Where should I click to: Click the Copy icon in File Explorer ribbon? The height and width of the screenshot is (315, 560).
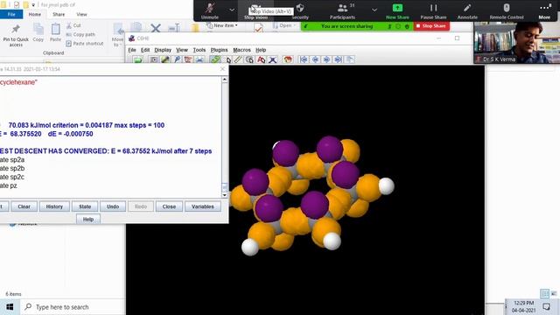pyautogui.click(x=38, y=33)
